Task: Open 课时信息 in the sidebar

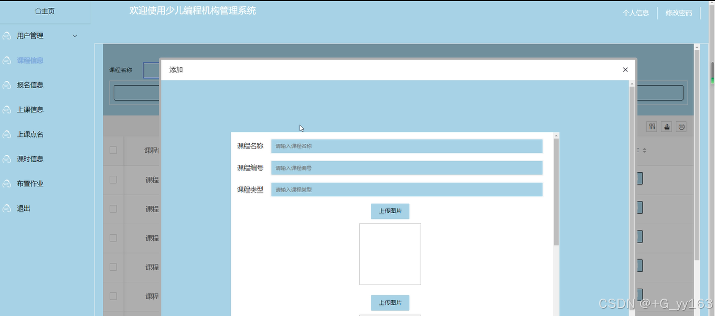Action: [30, 159]
